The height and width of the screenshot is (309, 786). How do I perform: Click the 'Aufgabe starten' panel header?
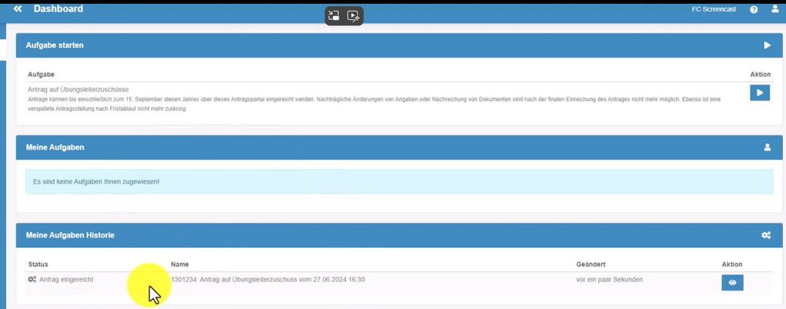pyautogui.click(x=400, y=45)
